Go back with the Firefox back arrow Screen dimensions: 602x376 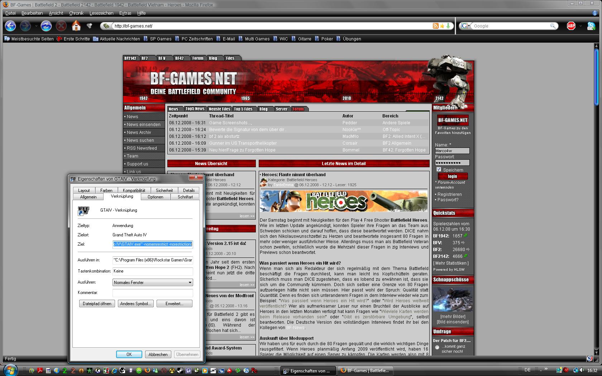coord(10,26)
